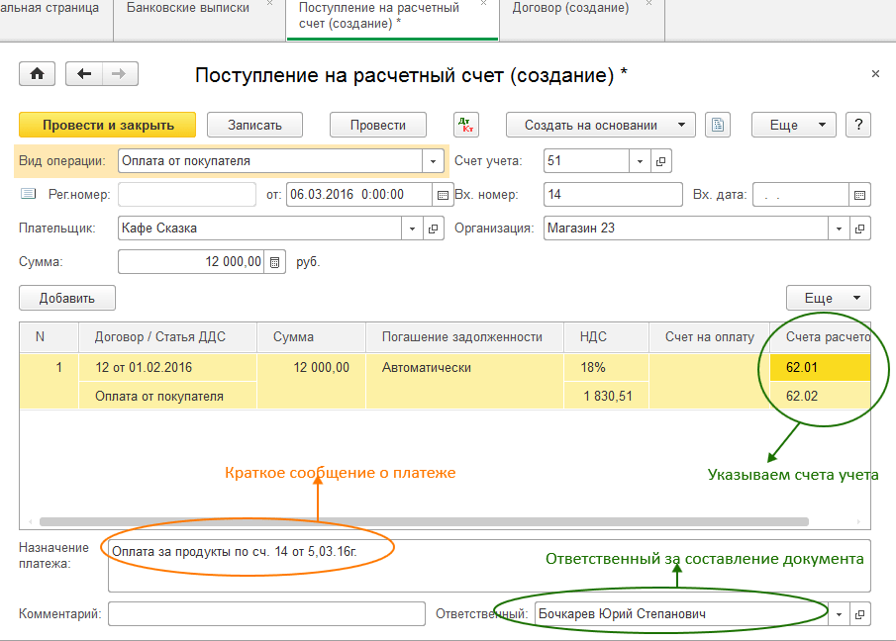Click the Вх. номер field with 14
The height and width of the screenshot is (641, 896).
(x=613, y=195)
